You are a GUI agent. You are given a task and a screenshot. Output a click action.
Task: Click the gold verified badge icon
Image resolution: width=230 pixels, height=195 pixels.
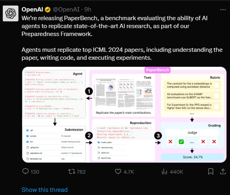coord(48,9)
